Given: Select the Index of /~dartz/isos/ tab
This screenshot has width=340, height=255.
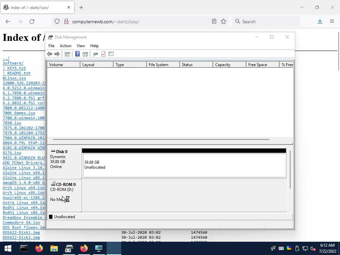Looking at the screenshot, I should [x=37, y=7].
